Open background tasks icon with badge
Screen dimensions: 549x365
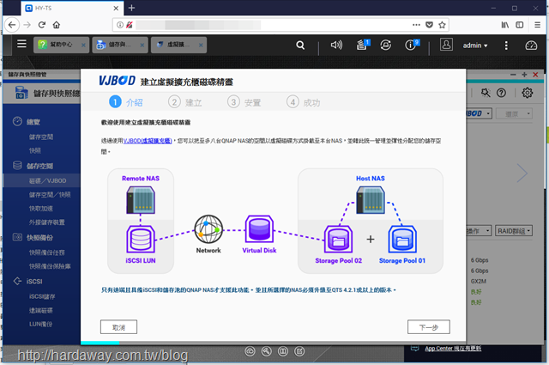pyautogui.click(x=363, y=45)
